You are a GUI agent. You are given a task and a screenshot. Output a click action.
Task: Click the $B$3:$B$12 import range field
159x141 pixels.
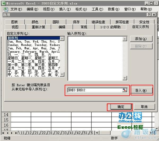click(x=95, y=90)
